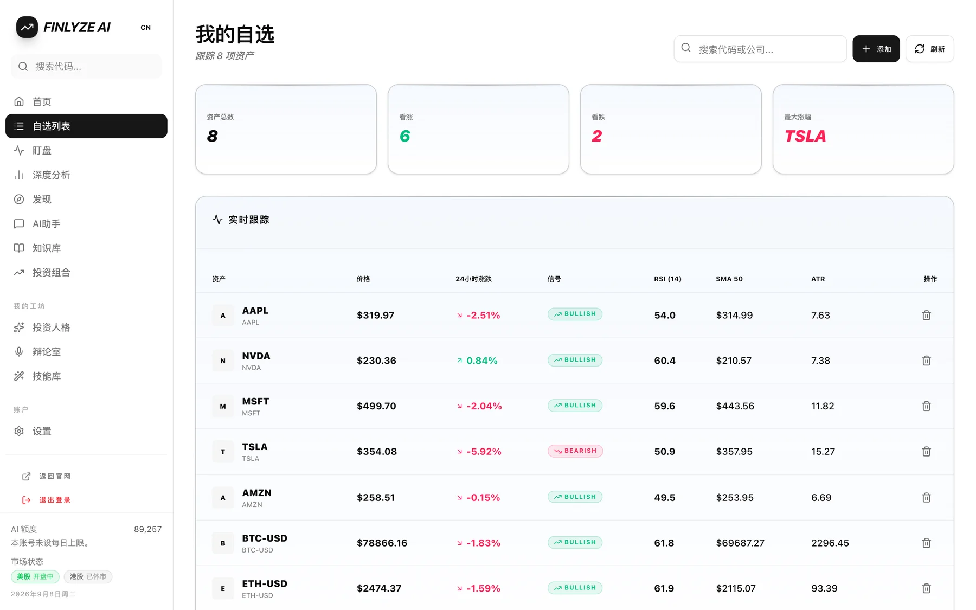Click the ETH-USD letter avatar
The width and height of the screenshot is (976, 610).
click(x=223, y=588)
